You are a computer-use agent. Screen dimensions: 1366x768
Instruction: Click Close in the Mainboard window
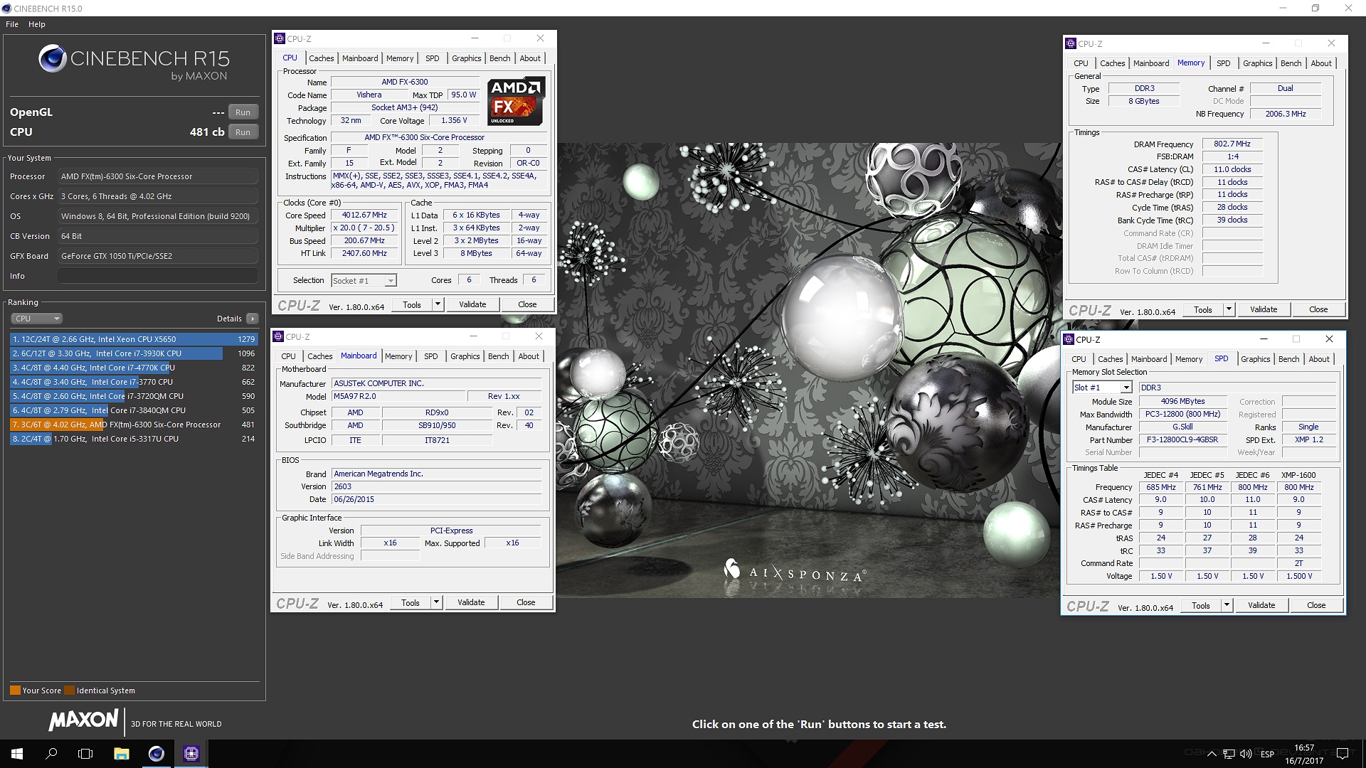pyautogui.click(x=526, y=602)
